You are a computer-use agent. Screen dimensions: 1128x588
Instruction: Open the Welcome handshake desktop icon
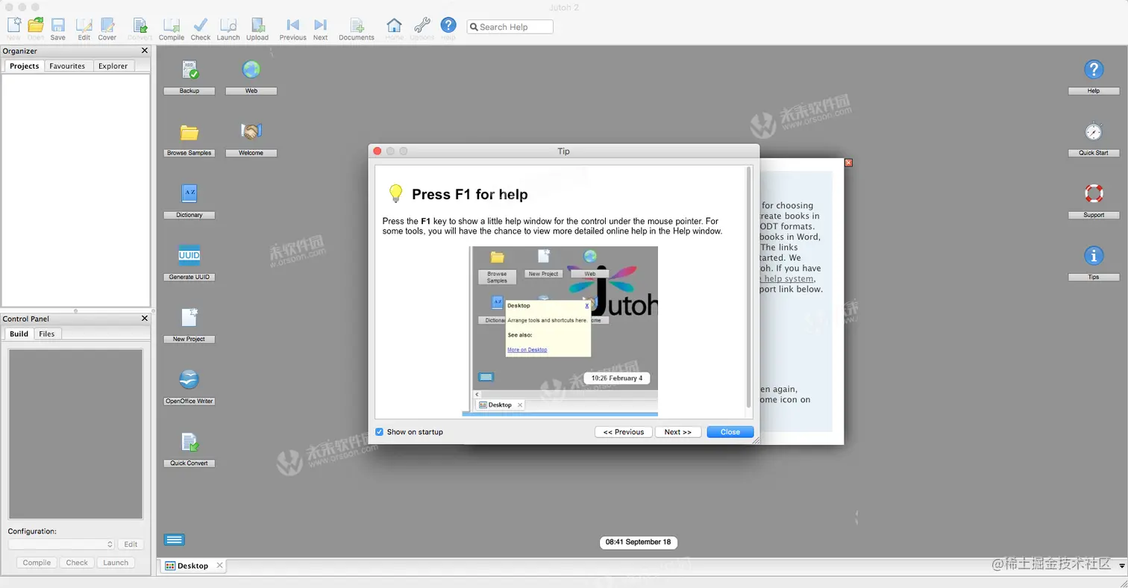251,139
